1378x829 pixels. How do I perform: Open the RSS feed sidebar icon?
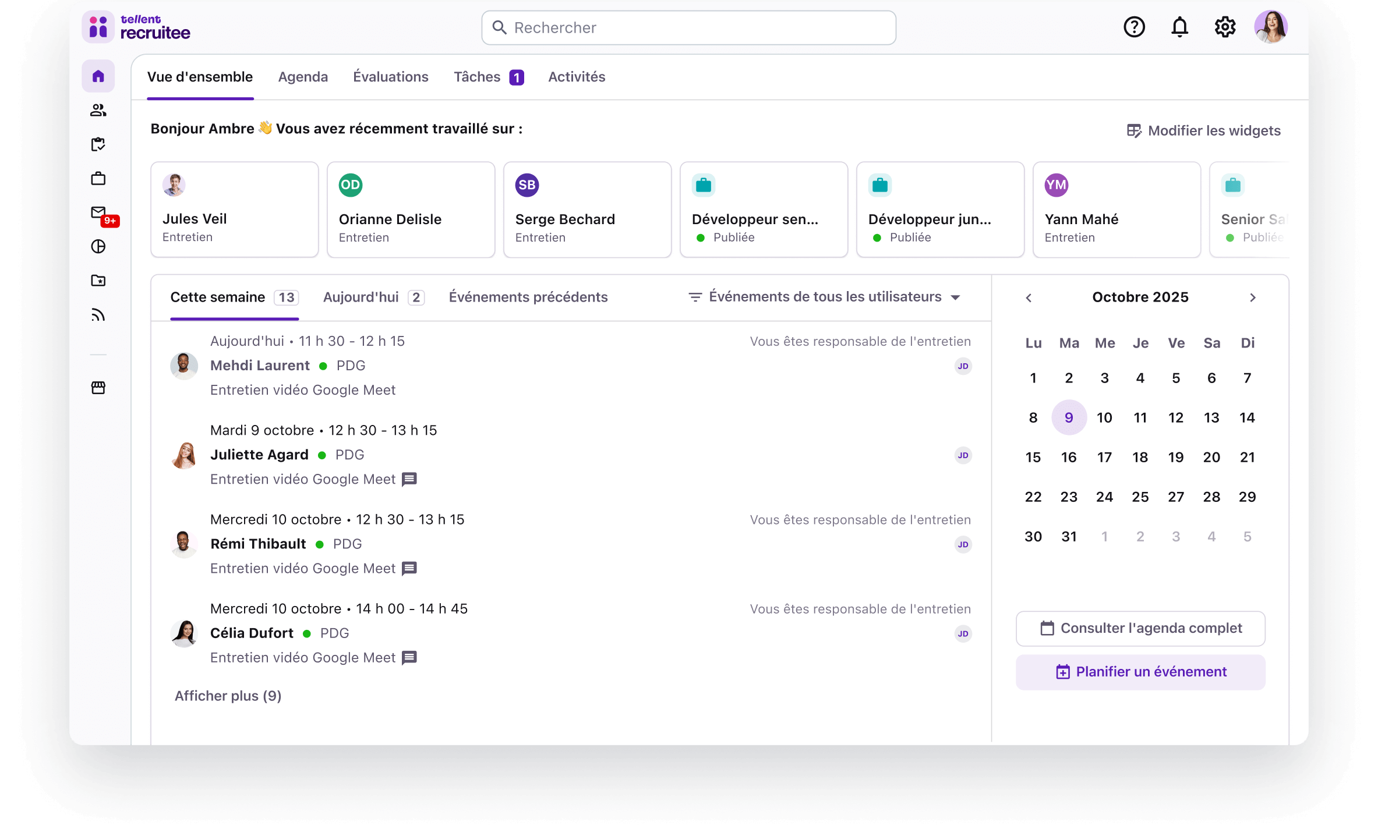98,315
